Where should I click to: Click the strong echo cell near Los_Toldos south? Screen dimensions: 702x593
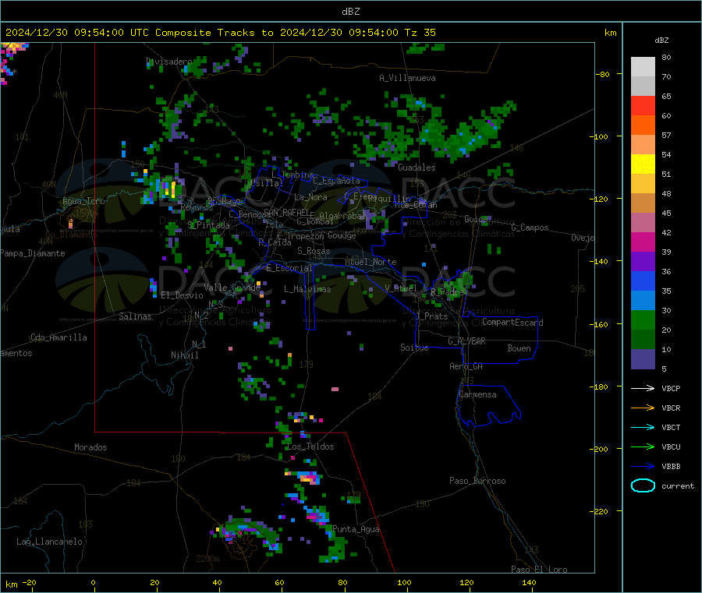pyautogui.click(x=308, y=477)
